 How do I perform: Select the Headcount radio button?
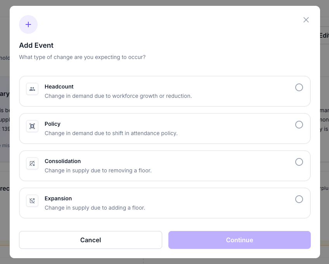click(x=299, y=87)
